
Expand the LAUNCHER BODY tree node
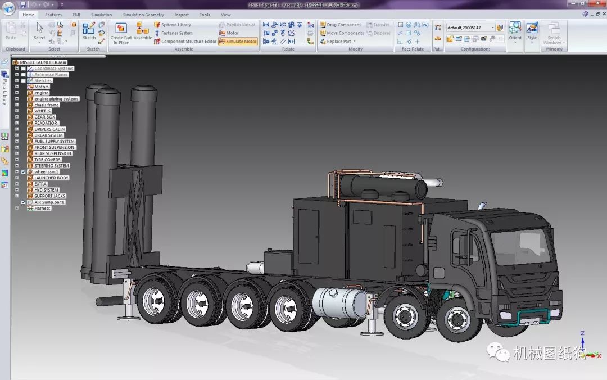pyautogui.click(x=17, y=178)
